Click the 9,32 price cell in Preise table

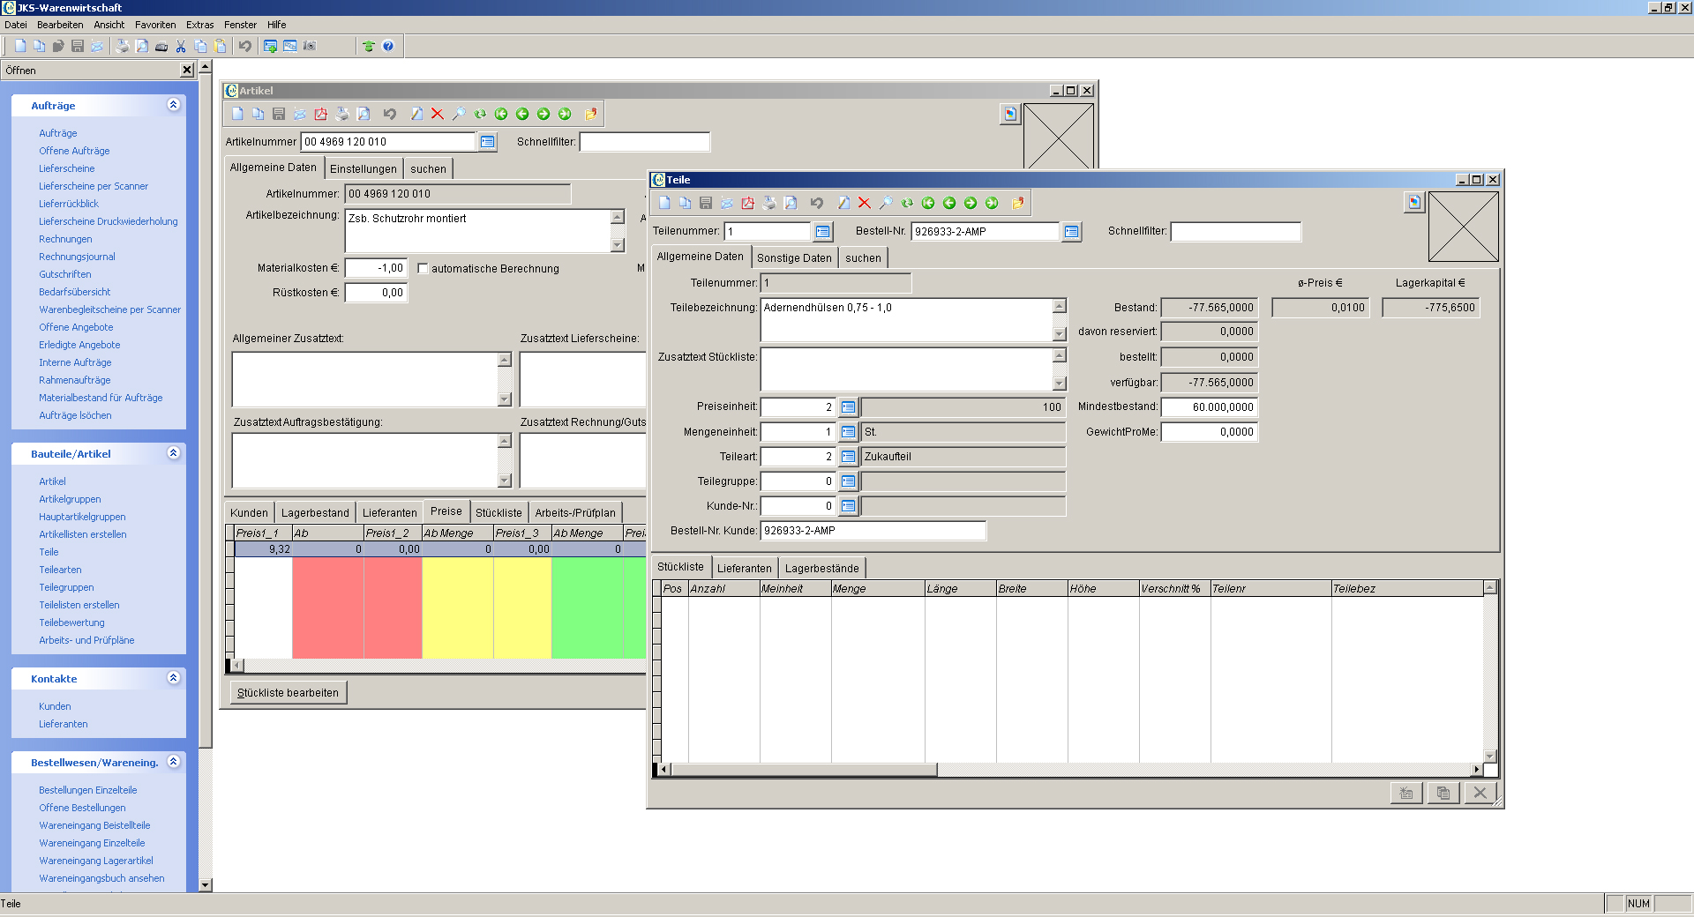click(264, 548)
